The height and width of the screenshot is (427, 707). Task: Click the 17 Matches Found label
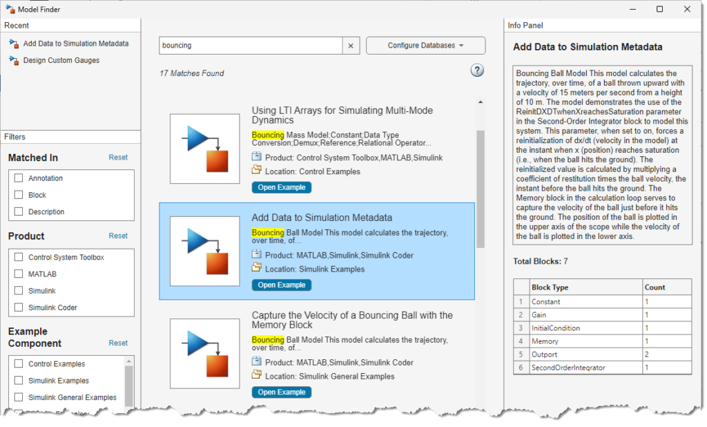click(192, 73)
